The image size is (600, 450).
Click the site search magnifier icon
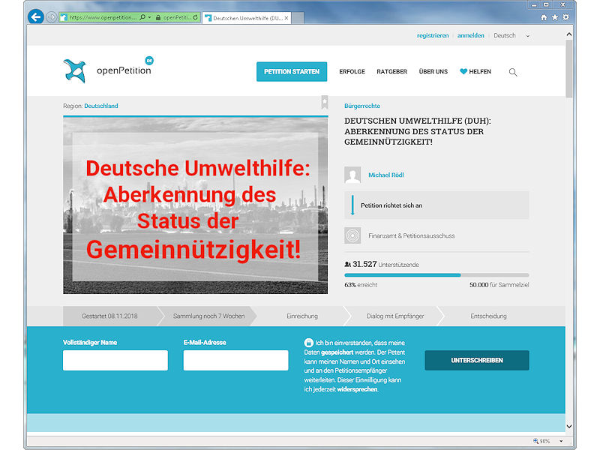[513, 72]
